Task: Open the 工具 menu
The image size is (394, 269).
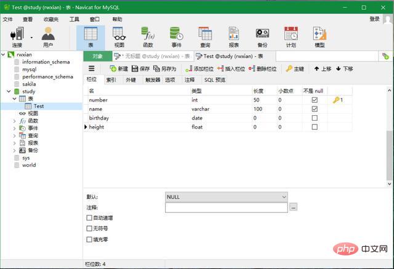Action: pyautogui.click(x=74, y=19)
